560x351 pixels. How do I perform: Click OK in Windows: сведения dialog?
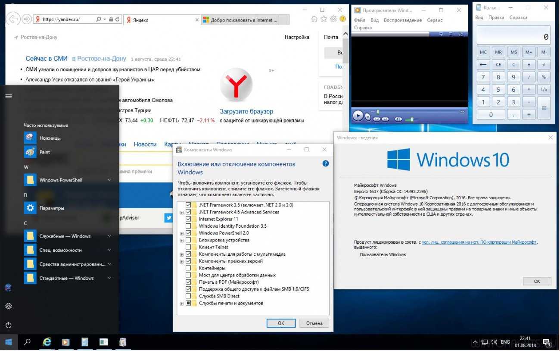(x=537, y=281)
